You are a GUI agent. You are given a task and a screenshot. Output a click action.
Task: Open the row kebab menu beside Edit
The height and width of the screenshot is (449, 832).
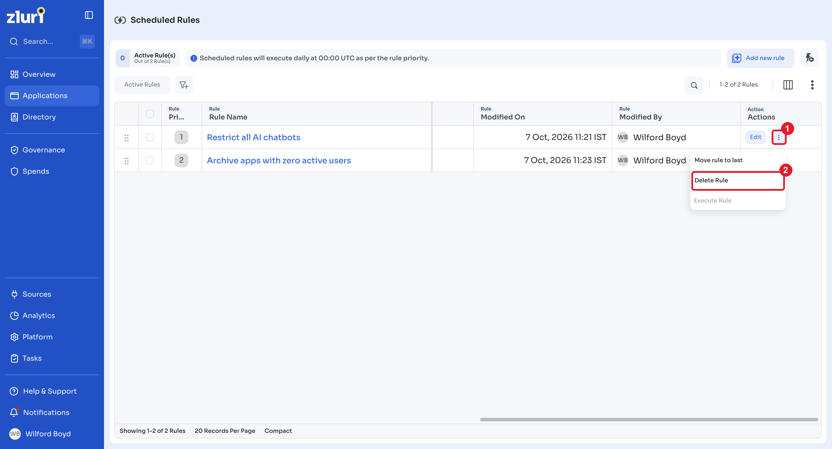779,137
